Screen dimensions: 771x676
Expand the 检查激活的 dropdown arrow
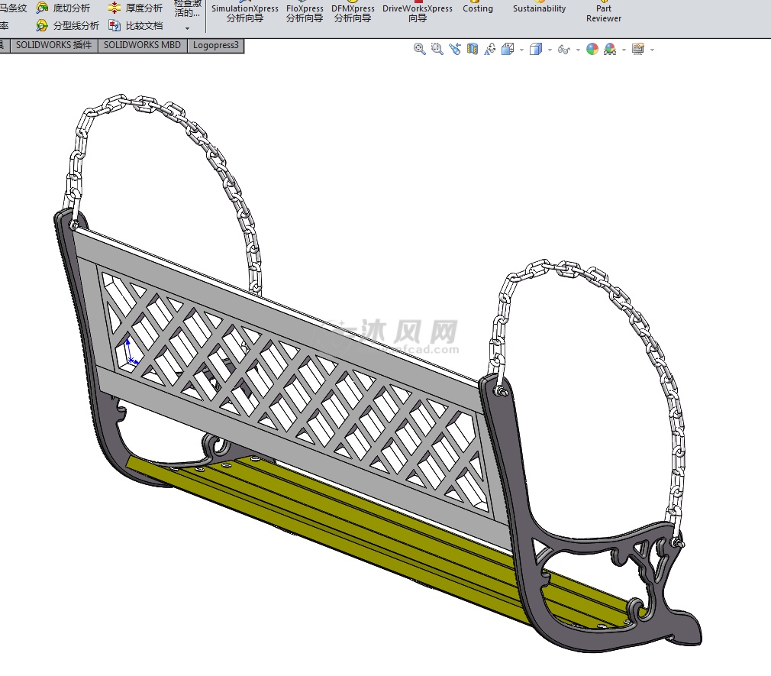(x=187, y=28)
